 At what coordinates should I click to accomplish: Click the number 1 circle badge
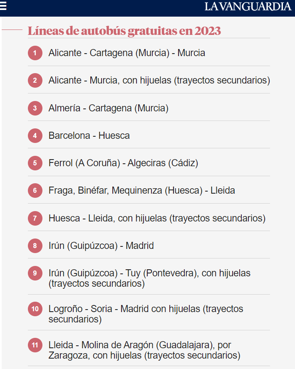[35, 53]
